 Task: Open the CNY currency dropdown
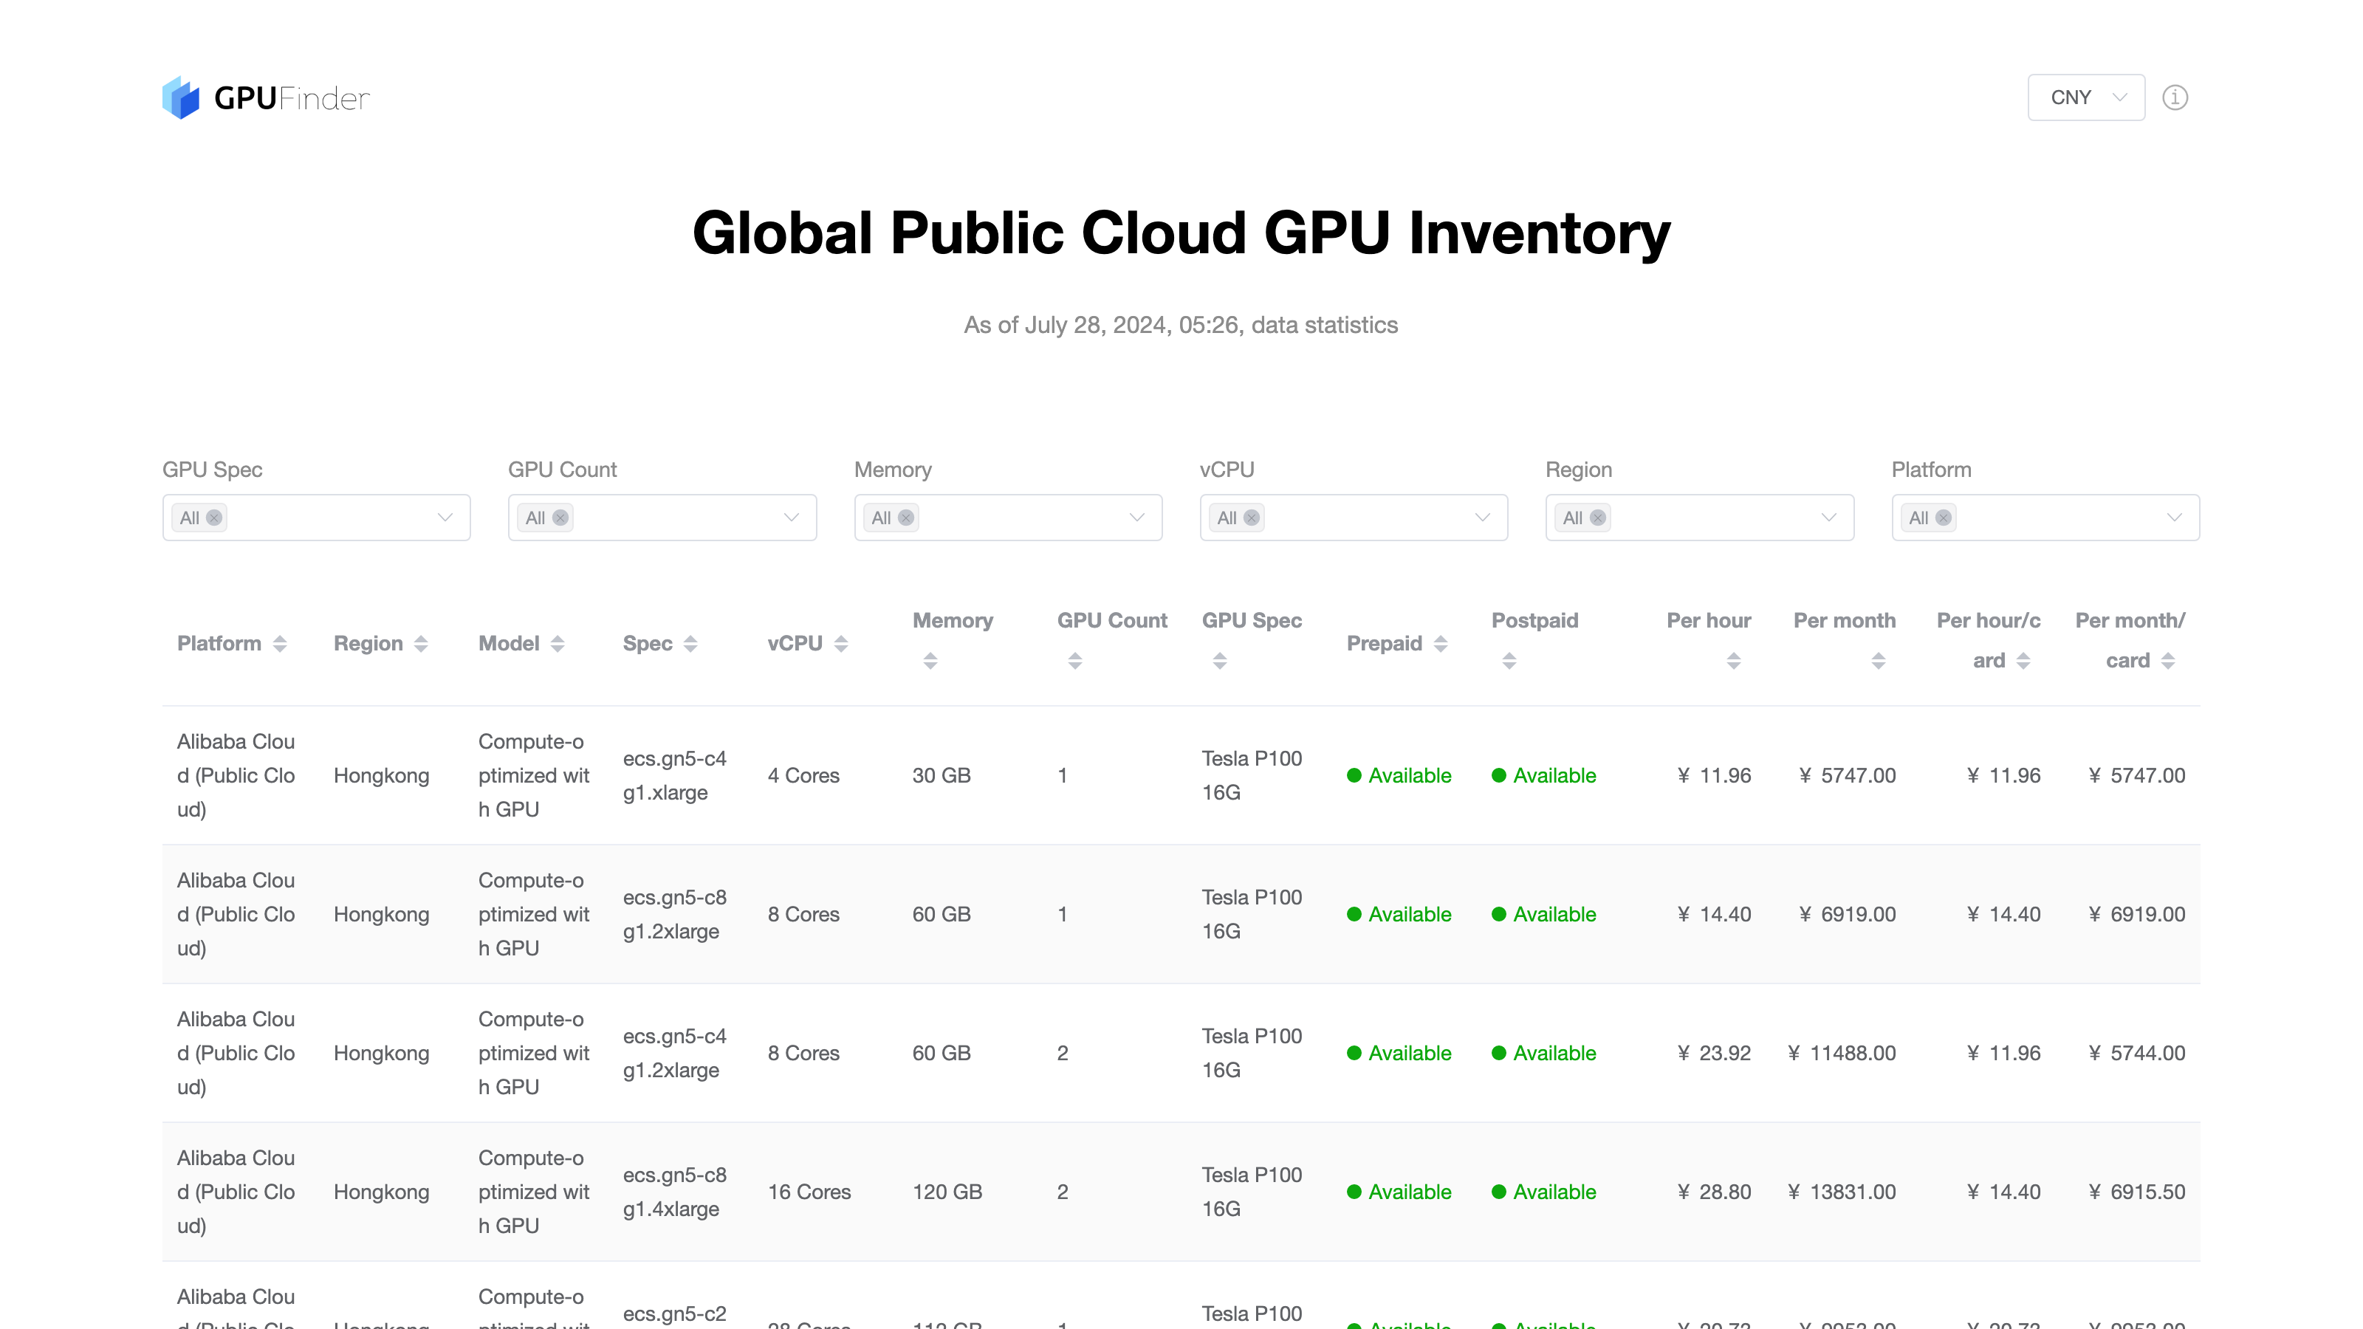tap(2086, 97)
